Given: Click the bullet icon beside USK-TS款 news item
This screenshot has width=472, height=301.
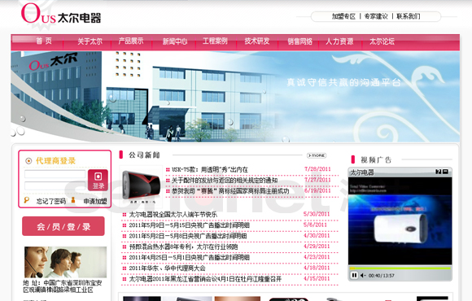Looking at the screenshot, I should pos(168,170).
